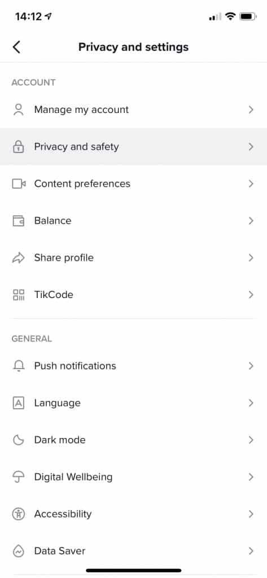
Task: Click the person icon for account management
Action: tap(18, 110)
